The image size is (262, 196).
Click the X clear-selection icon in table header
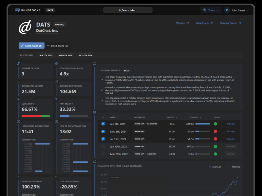(103, 117)
